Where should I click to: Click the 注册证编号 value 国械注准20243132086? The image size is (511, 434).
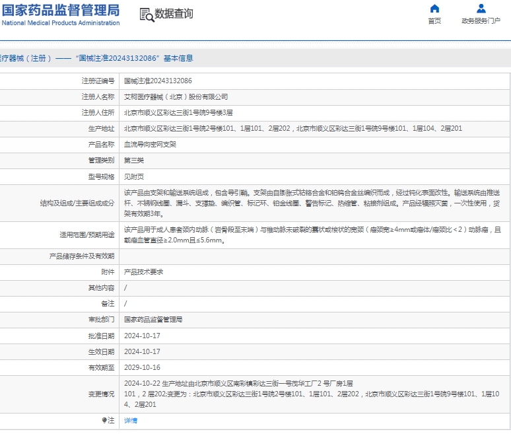(158, 81)
